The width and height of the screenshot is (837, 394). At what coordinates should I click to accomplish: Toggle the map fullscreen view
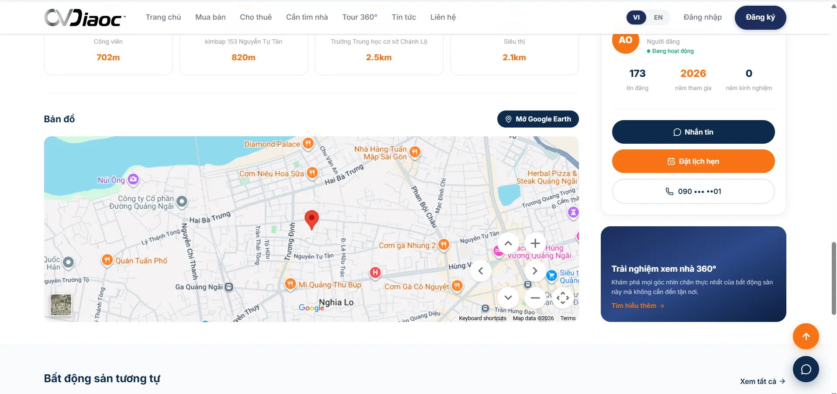[563, 298]
